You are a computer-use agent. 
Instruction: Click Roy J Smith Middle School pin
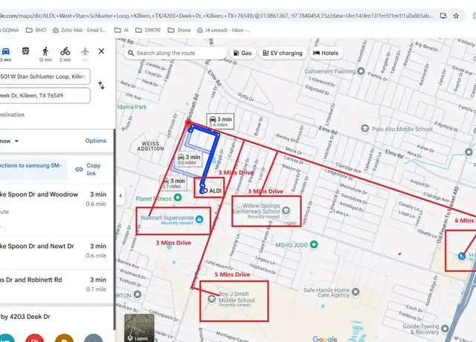point(211,299)
